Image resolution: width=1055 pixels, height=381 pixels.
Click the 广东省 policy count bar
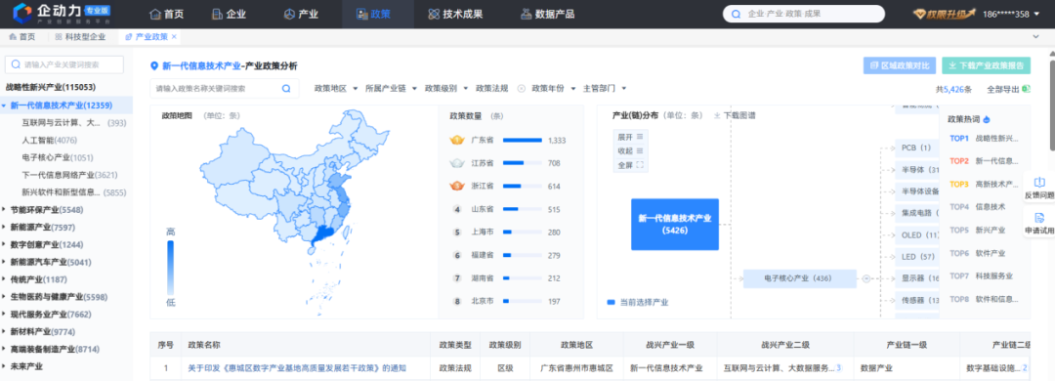522,140
